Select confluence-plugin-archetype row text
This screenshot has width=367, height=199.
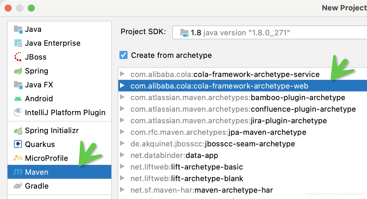coord(243,109)
